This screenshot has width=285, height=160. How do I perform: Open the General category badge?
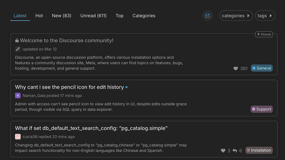tap(262, 68)
